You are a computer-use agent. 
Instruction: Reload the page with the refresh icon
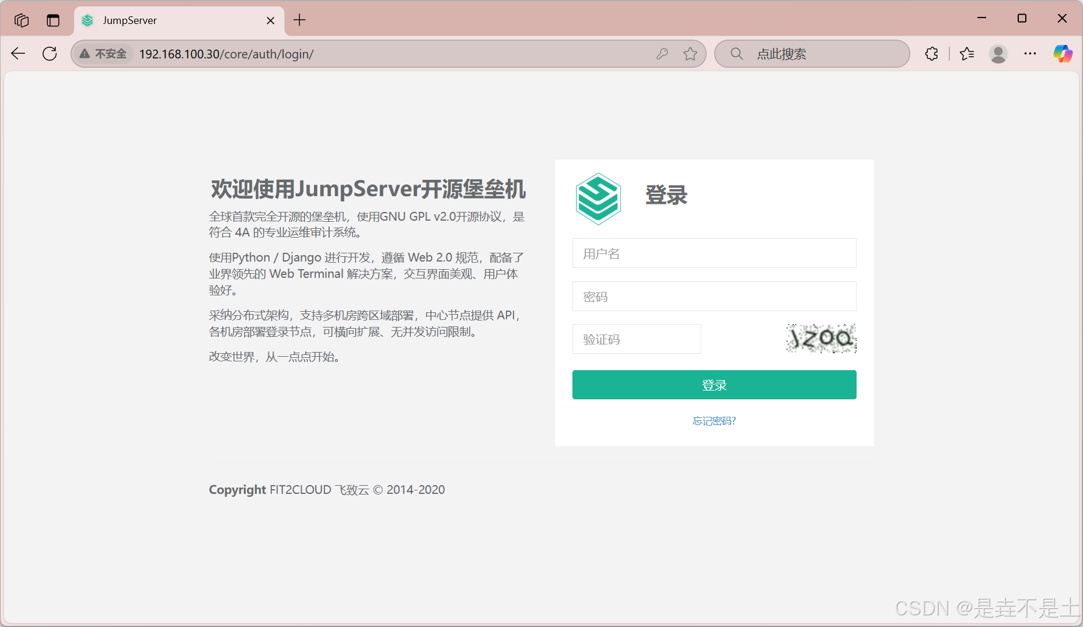[50, 54]
